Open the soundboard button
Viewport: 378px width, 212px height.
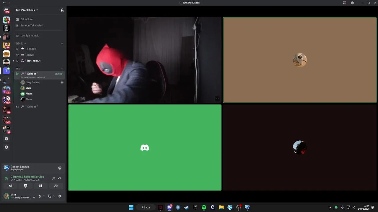[56, 186]
